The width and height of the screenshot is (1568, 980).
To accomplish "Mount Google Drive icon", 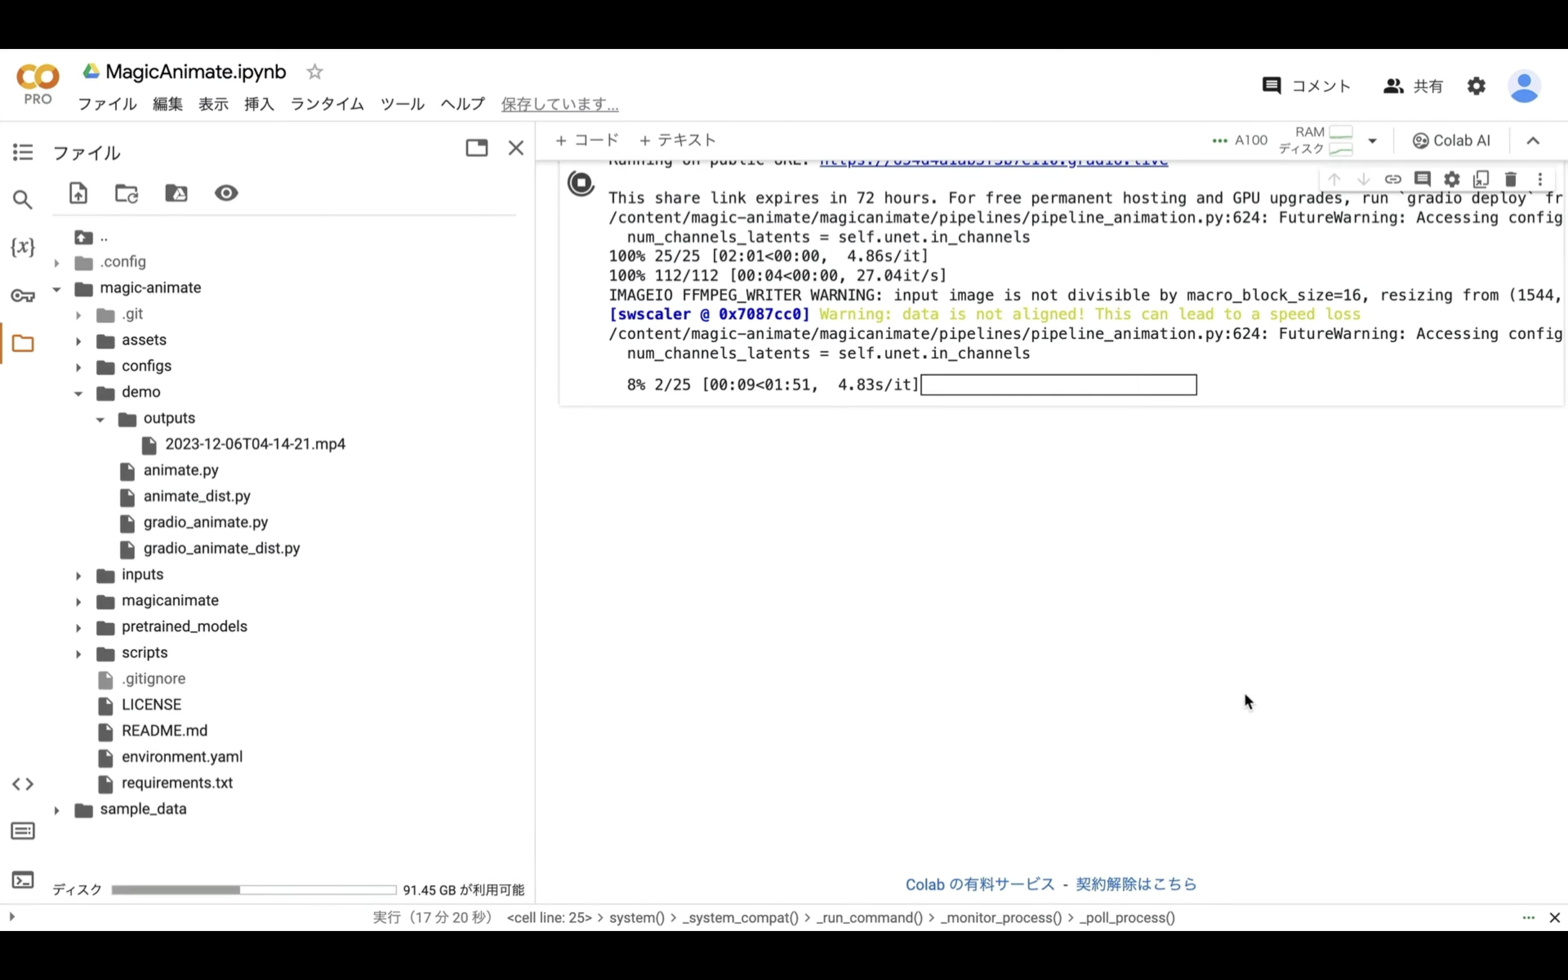I will 176,193.
